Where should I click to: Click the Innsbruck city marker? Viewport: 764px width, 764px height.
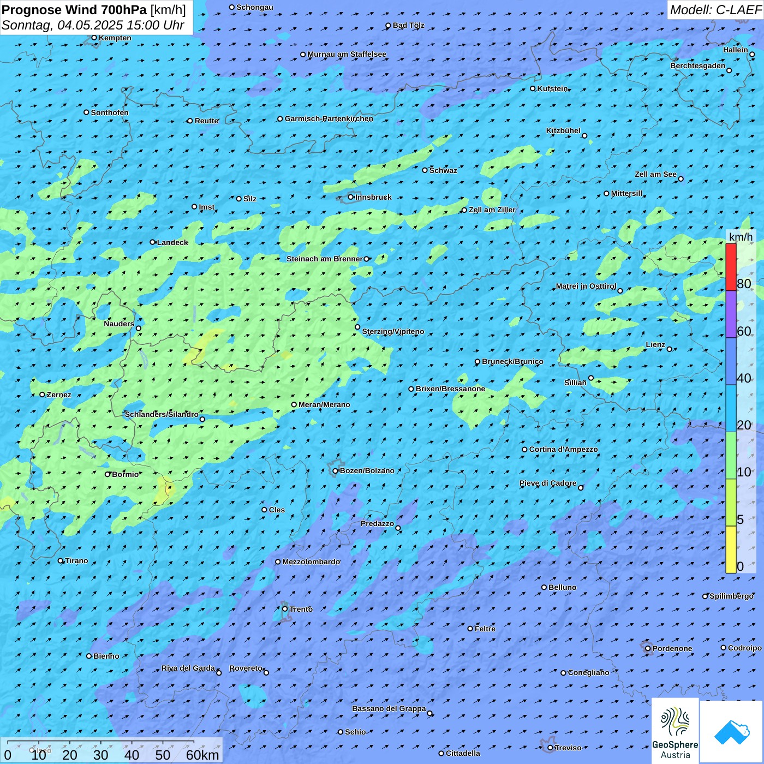350,197
